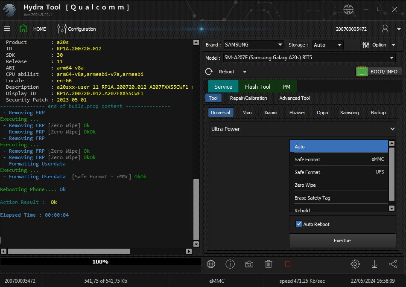406x287 pixels.
Task: Select the Universal tab
Action: point(221,113)
